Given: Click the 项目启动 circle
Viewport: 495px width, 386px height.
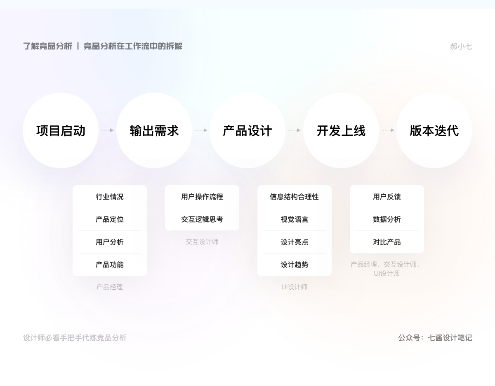Looking at the screenshot, I should pos(61,130).
